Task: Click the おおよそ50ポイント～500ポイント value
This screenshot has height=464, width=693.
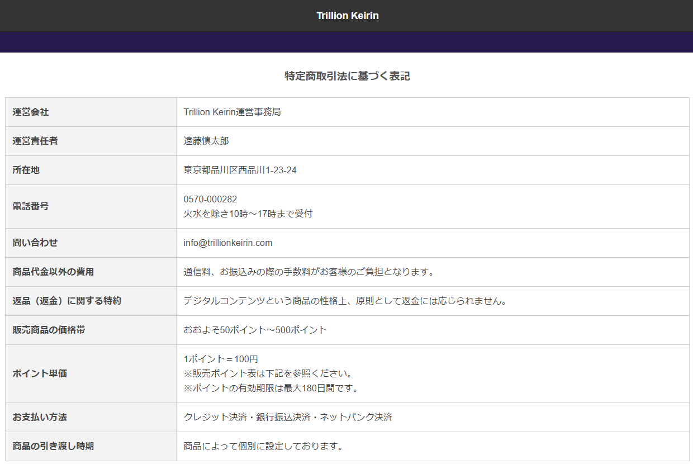Action: (x=255, y=330)
